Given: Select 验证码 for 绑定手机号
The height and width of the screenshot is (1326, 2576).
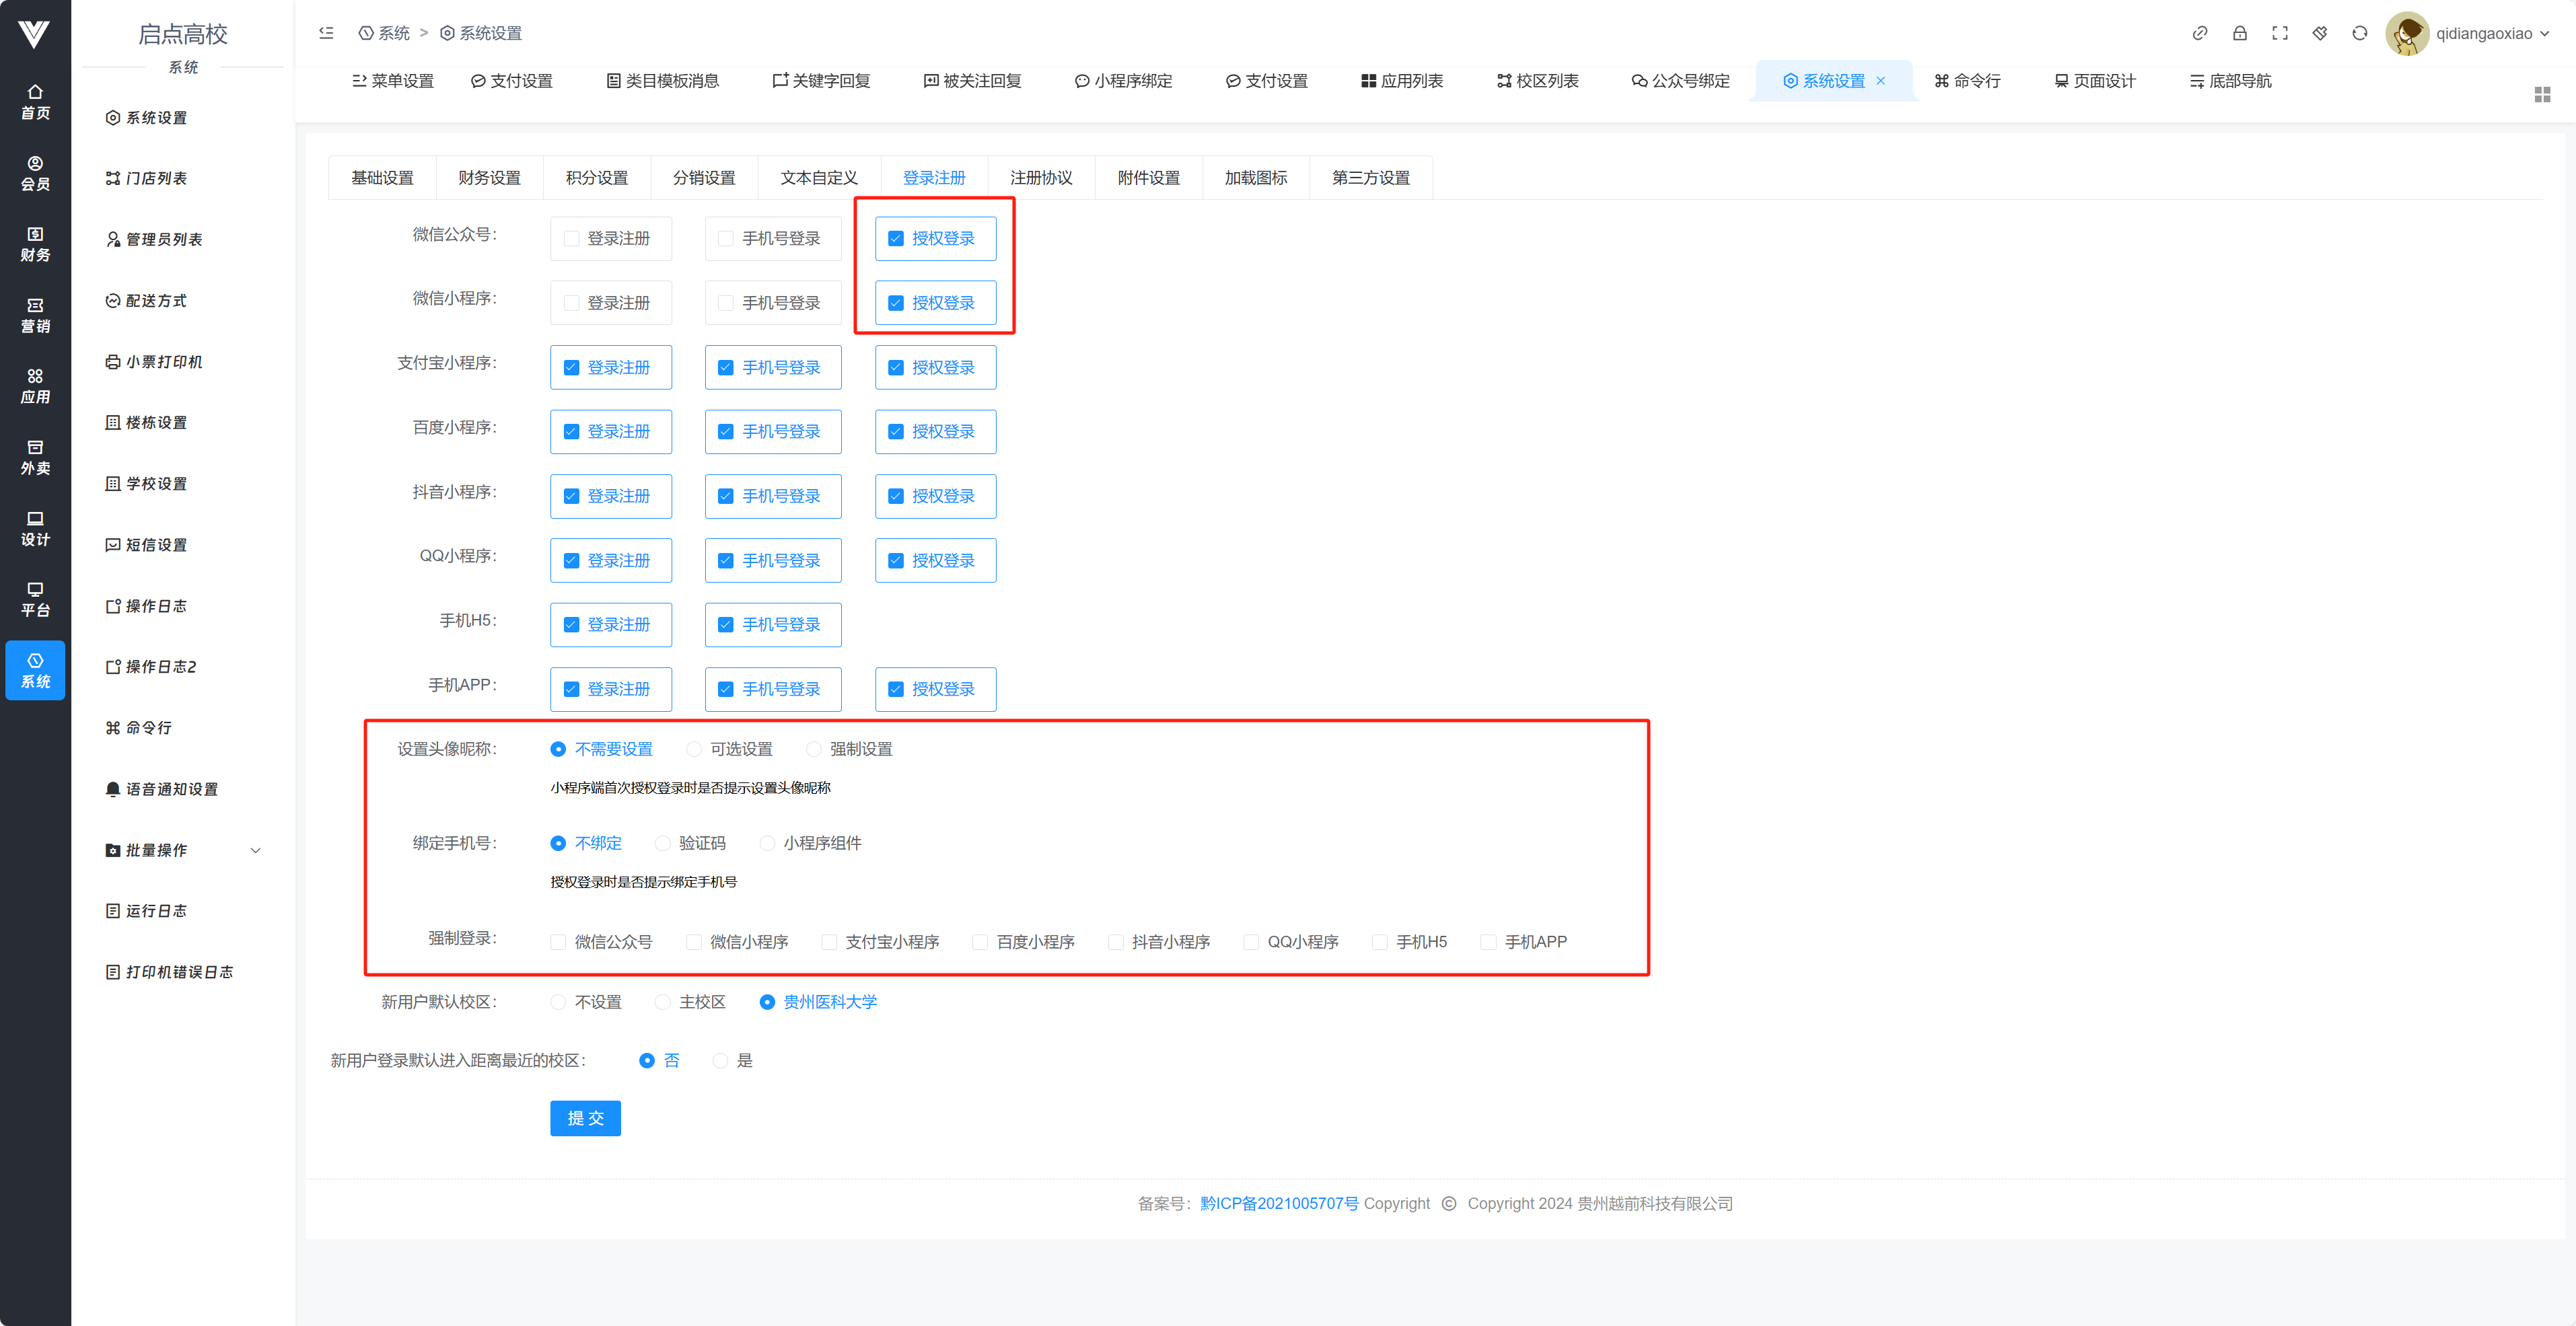Looking at the screenshot, I should point(663,843).
